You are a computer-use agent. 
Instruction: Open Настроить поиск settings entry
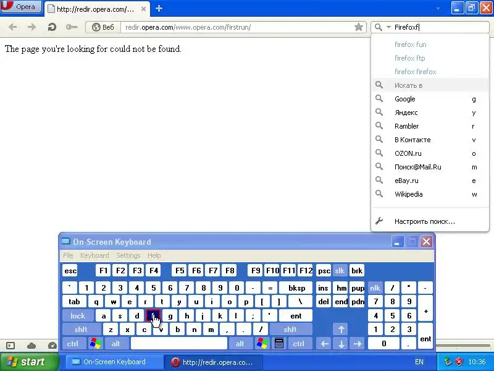coord(430,221)
